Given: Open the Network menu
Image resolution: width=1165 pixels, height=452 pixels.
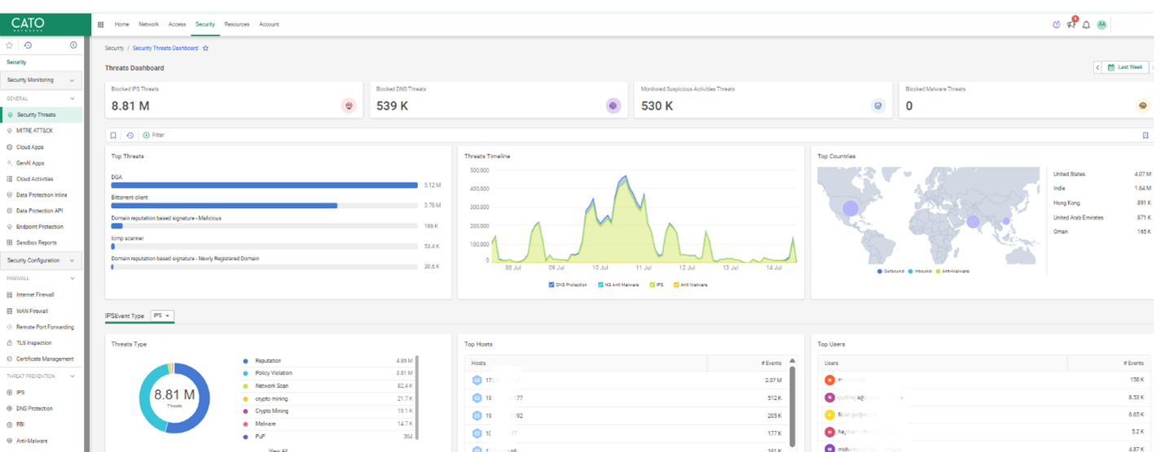Looking at the screenshot, I should pos(149,24).
